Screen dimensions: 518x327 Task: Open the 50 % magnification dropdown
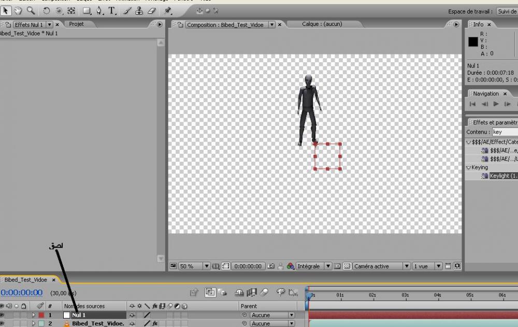(207, 266)
